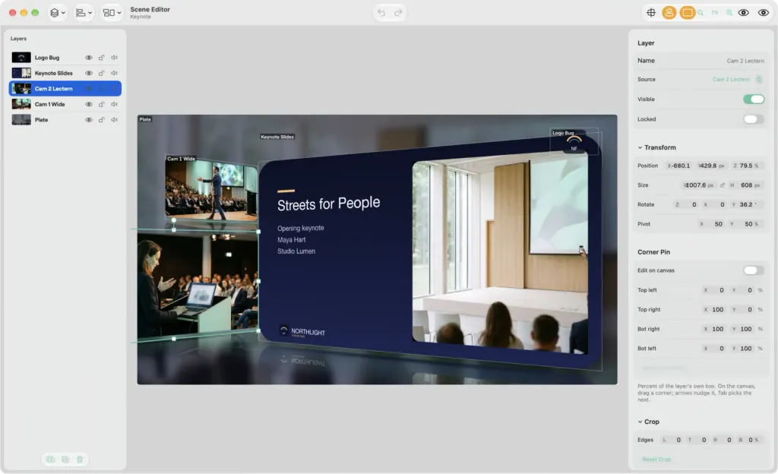The width and height of the screenshot is (778, 474).
Task: Turn on the Locked switch
Action: (x=753, y=119)
